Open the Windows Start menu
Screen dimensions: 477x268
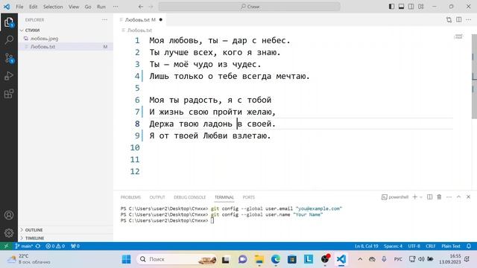click(x=126, y=259)
